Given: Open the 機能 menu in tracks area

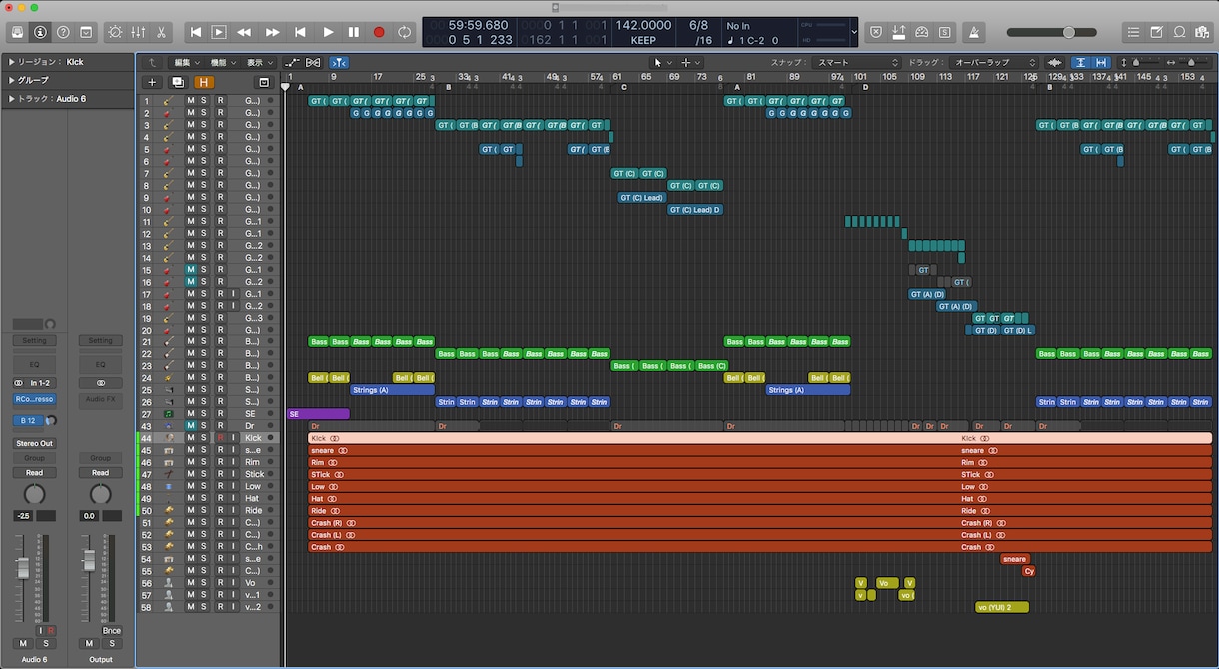Looking at the screenshot, I should pyautogui.click(x=223, y=62).
